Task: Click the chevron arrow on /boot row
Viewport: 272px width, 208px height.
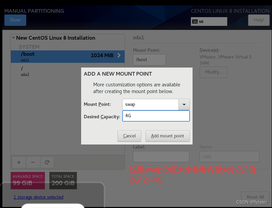Action: pos(119,55)
